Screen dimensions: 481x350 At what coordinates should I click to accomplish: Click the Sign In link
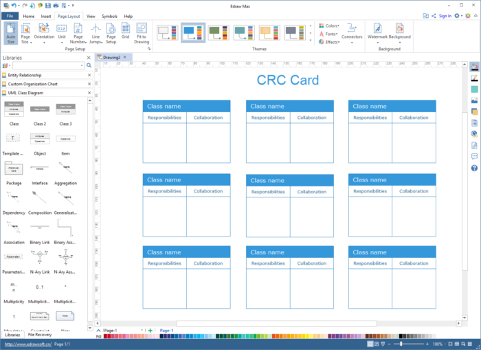coord(445,16)
